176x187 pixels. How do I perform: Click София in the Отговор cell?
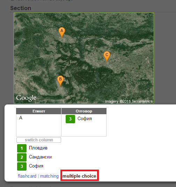pyautogui.click(x=85, y=119)
